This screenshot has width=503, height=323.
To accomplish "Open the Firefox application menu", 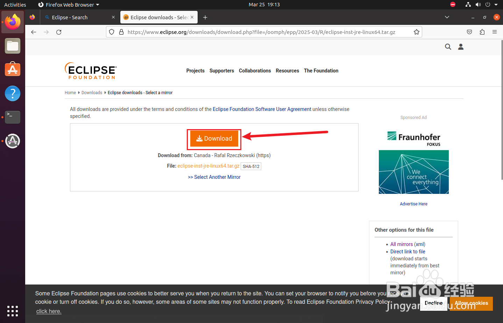I will 495,32.
